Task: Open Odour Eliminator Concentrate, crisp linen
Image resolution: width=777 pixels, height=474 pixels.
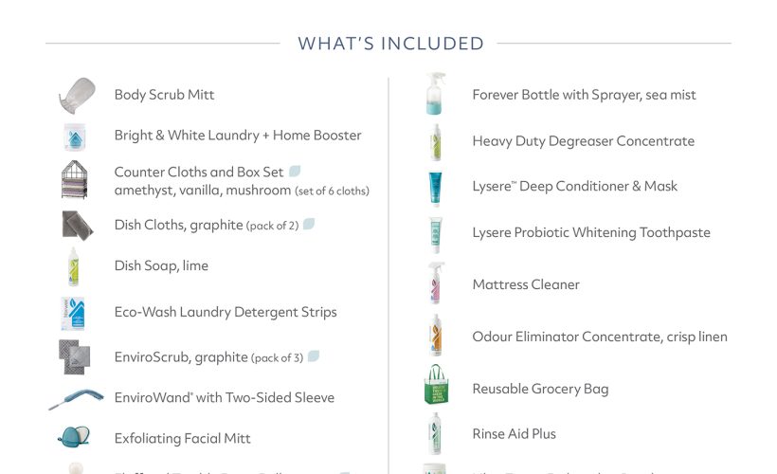Action: (599, 337)
